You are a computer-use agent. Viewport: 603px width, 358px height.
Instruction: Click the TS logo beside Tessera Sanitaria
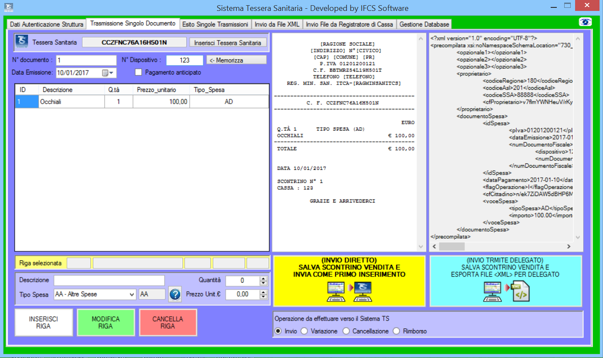(21, 42)
